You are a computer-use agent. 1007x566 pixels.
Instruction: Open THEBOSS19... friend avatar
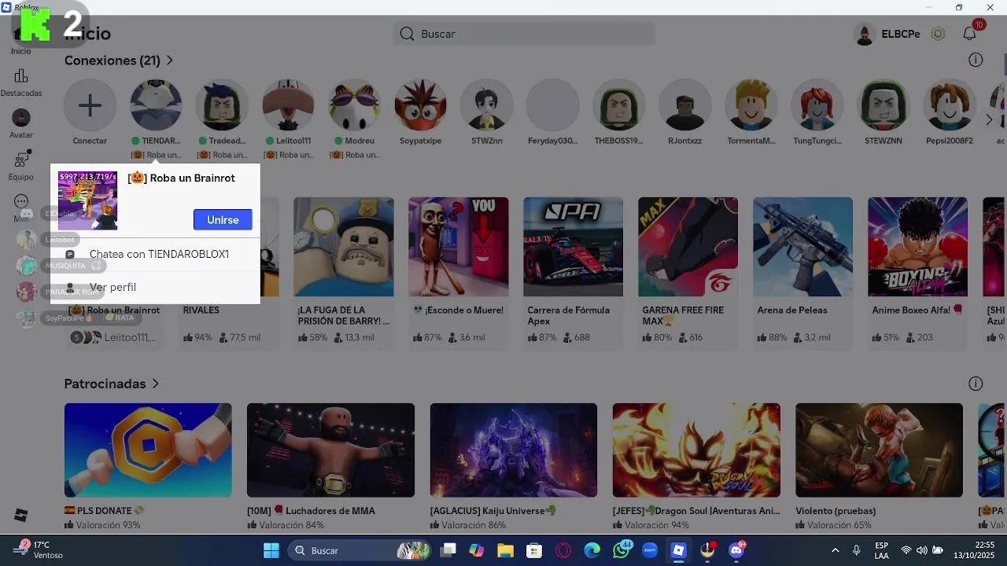pyautogui.click(x=618, y=105)
